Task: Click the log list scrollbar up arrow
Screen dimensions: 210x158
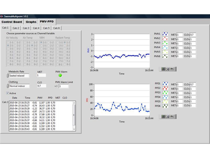Action: (x=74, y=103)
